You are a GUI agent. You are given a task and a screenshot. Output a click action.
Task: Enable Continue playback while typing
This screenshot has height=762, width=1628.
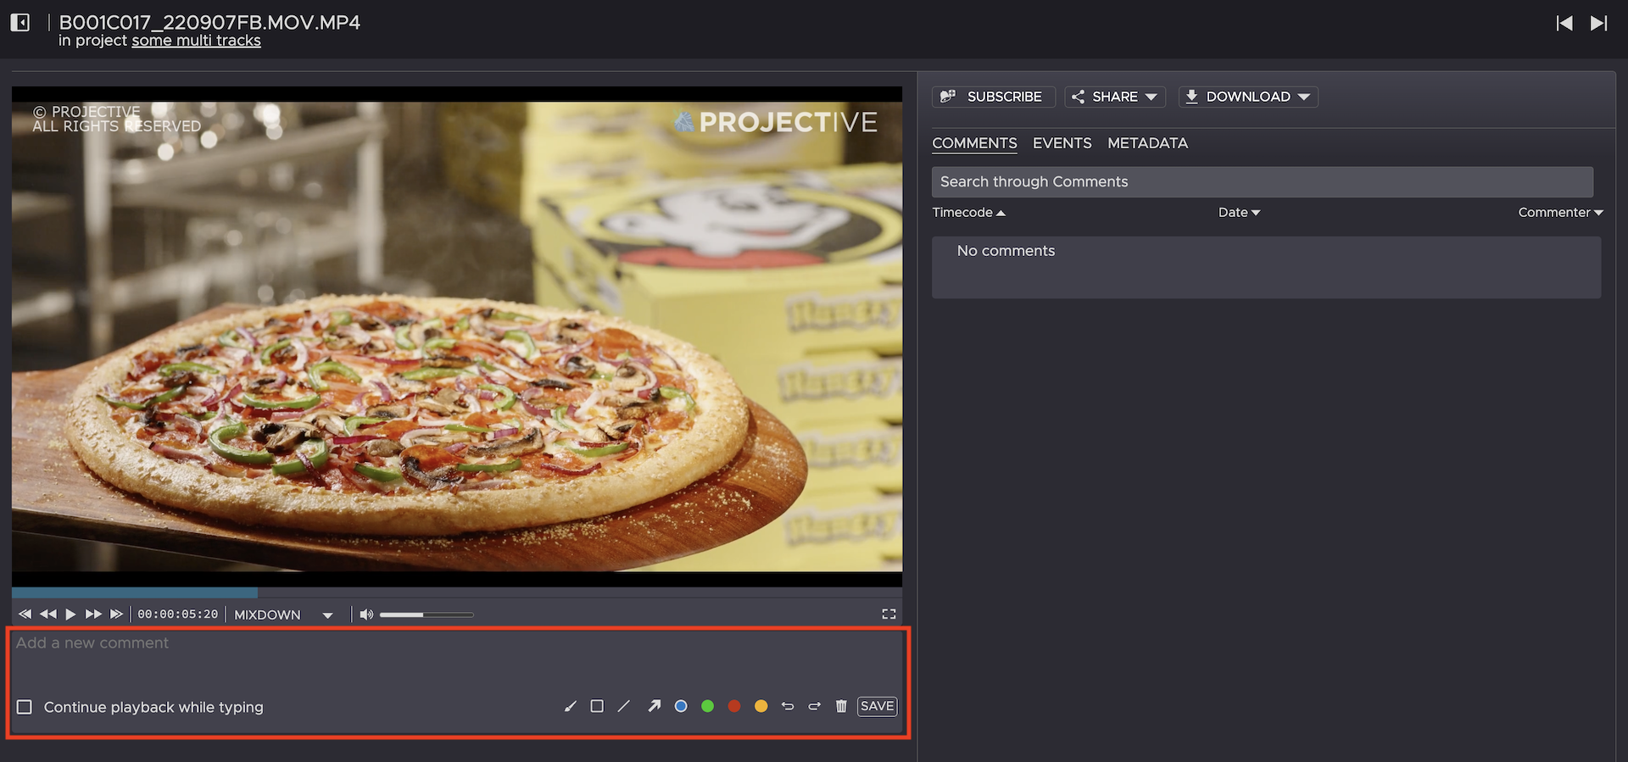pos(25,707)
